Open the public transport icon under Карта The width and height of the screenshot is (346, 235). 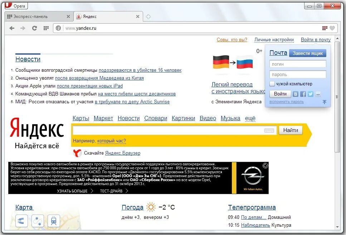tap(54, 221)
